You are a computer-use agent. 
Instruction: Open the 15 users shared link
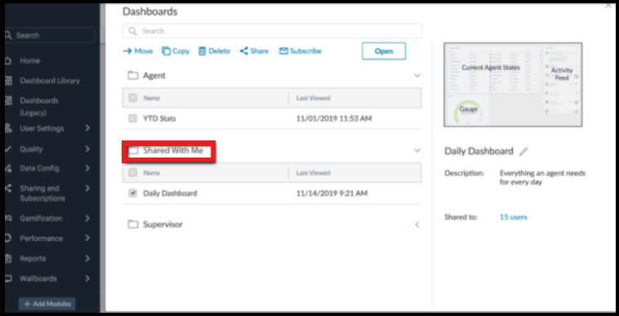click(x=513, y=217)
